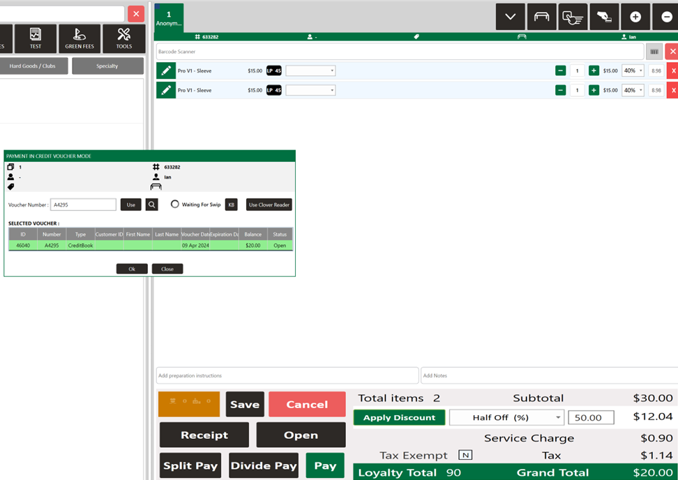Increase quantity of first Pro V1 item
678x480 pixels.
[x=594, y=70]
